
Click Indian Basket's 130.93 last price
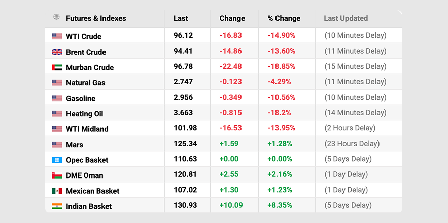[x=185, y=206]
